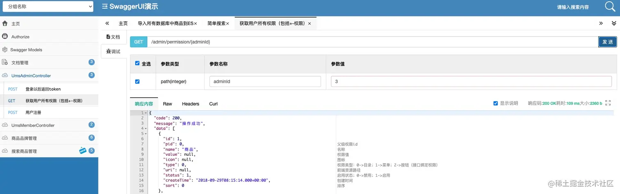Collapse JSON at line 1 fold arrow

tap(145, 113)
